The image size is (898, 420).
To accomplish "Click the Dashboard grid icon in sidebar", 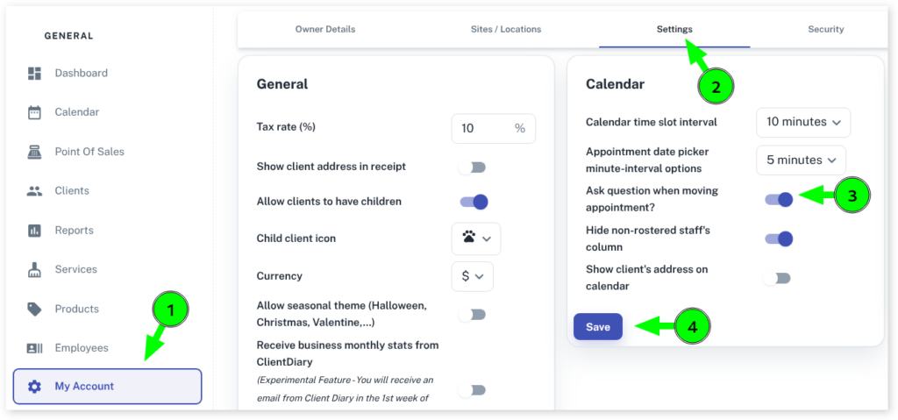I will [x=34, y=73].
